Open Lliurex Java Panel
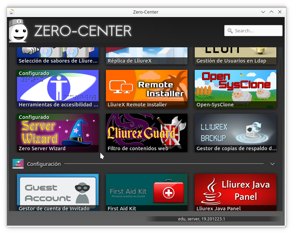This screenshot has width=293, height=234. [235, 192]
